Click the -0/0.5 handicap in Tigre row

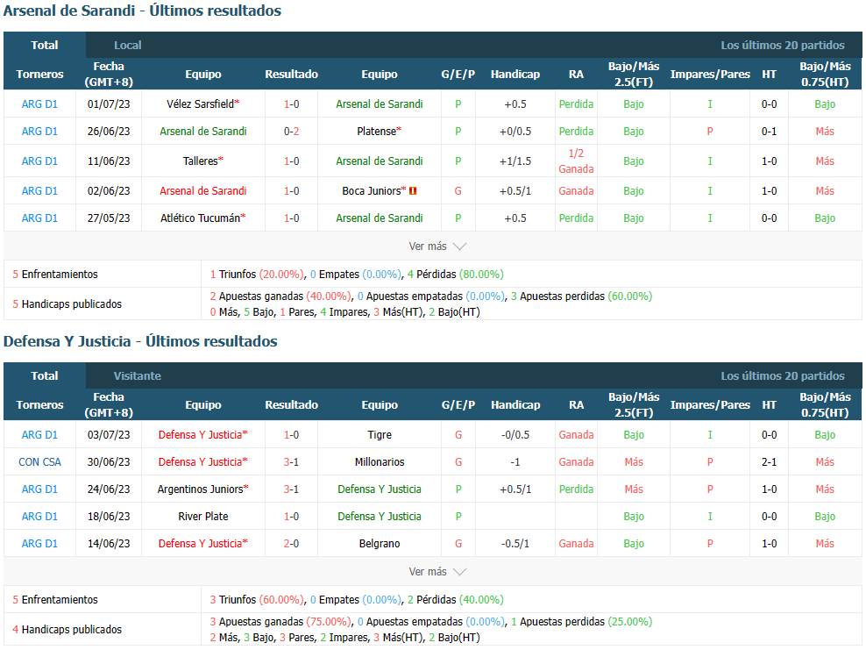pos(515,435)
